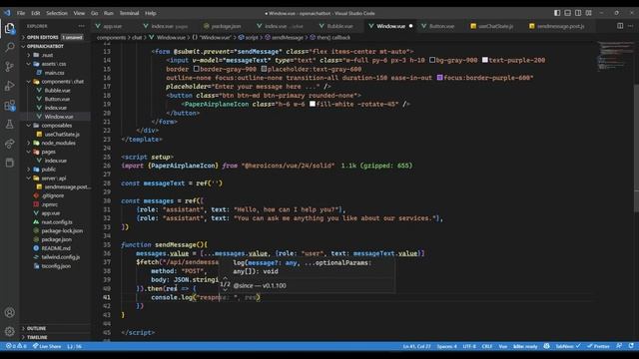The height and width of the screenshot is (359, 639).
Task: Collapse the pages folder
Action: tap(55, 152)
